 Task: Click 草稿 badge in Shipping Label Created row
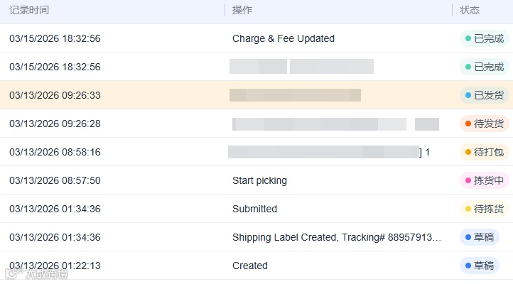tap(479, 237)
